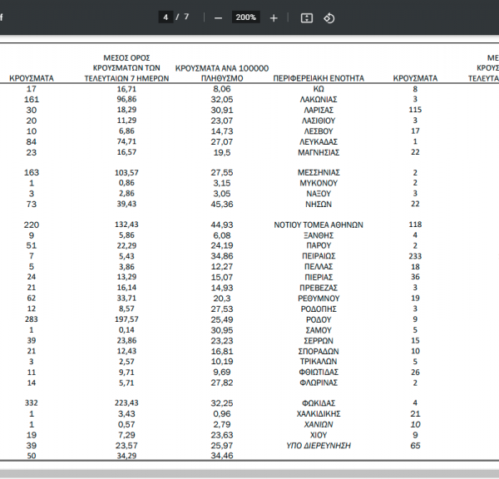Select the value 65 under investigation
Image resolution: width=499 pixels, height=479 pixels.
tap(415, 446)
